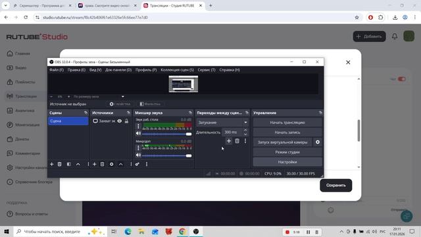
Task: Click the Windows Start button
Action: [x=7, y=231]
